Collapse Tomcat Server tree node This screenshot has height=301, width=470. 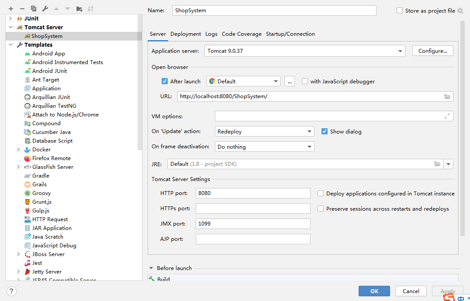click(x=11, y=27)
